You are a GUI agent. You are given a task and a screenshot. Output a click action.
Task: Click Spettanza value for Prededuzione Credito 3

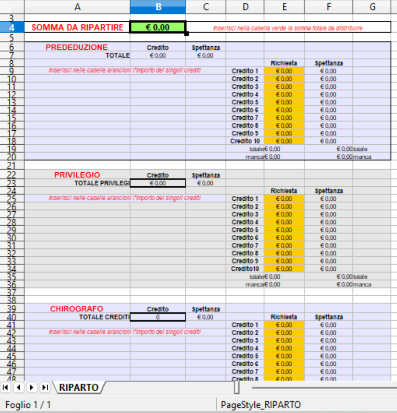tap(328, 87)
